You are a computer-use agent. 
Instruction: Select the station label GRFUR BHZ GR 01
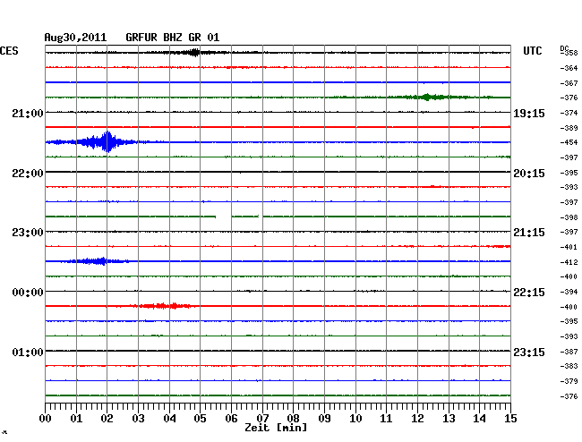click(x=173, y=38)
